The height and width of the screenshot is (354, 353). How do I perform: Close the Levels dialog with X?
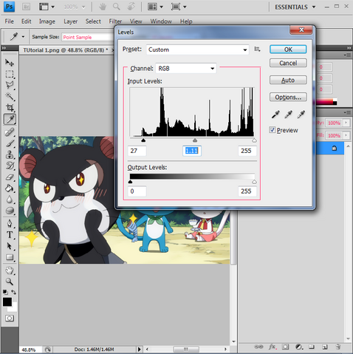click(x=301, y=30)
